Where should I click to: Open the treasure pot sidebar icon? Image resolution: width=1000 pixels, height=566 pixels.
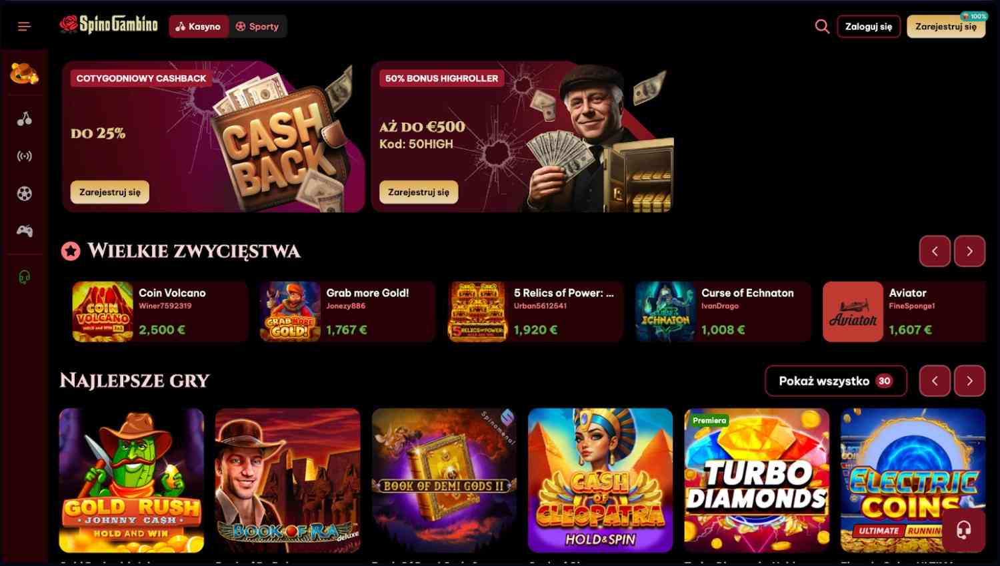coord(24,73)
